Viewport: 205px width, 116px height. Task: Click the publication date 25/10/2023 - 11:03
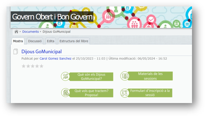91,58
